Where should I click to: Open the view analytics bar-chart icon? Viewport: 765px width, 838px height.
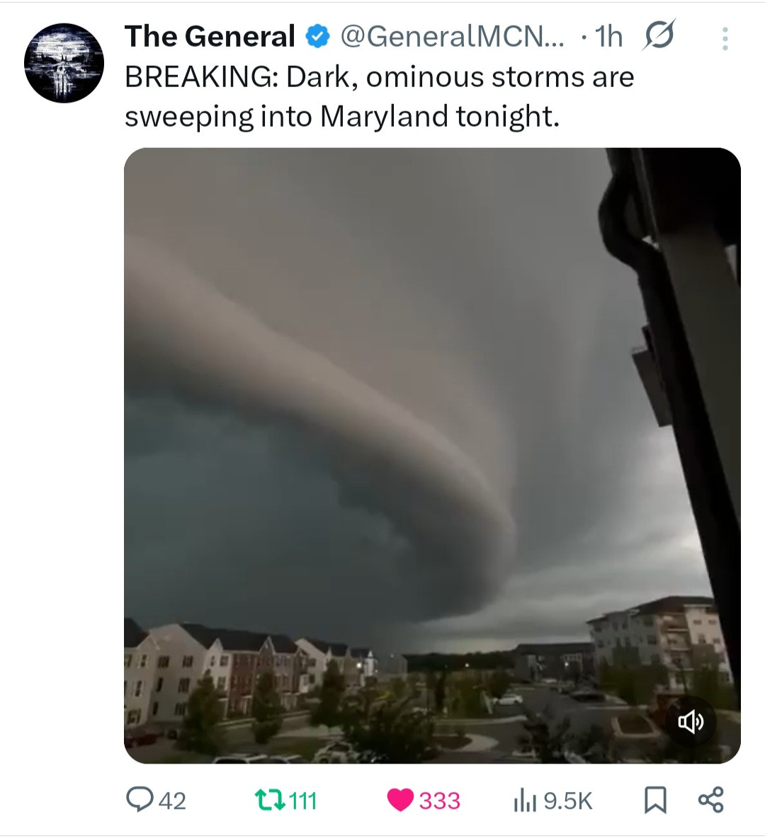tap(525, 801)
